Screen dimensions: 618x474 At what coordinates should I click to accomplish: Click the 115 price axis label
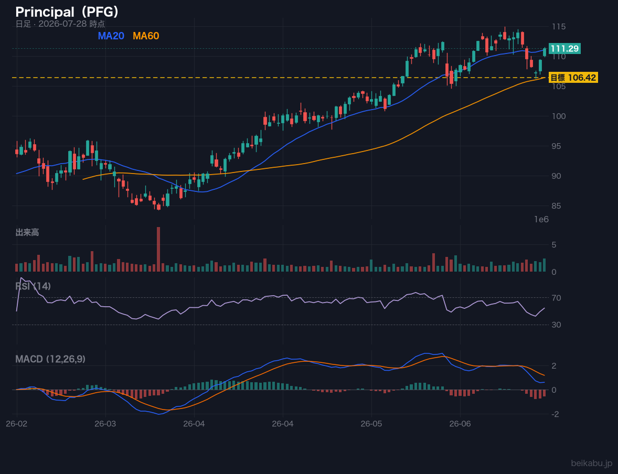(559, 27)
